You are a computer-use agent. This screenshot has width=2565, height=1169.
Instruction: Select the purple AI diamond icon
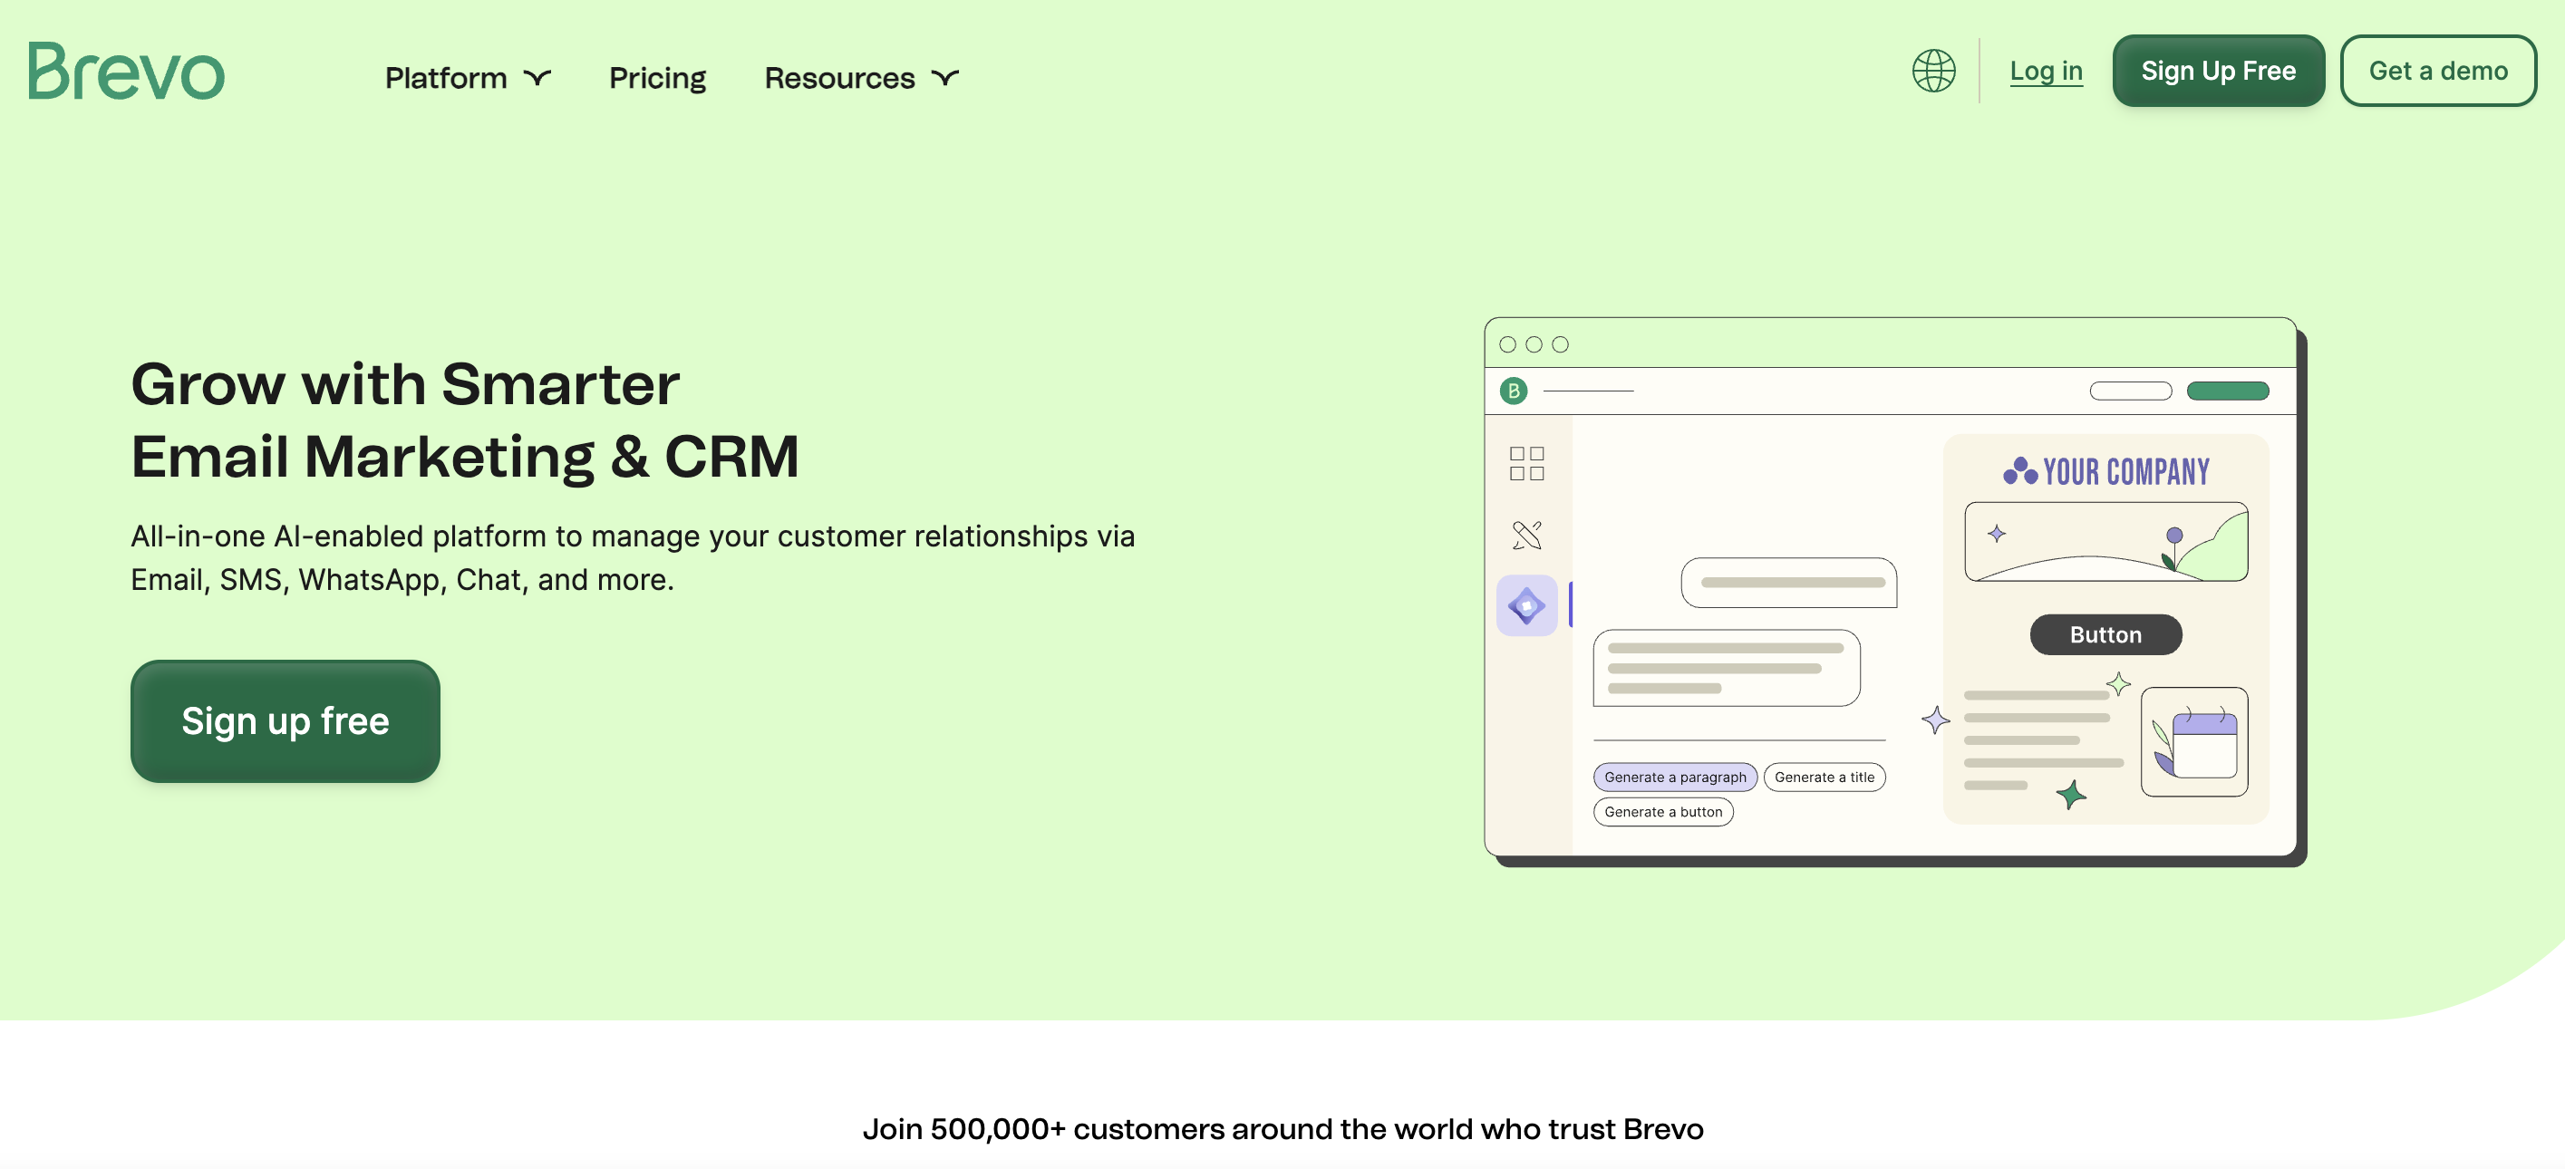tap(1525, 605)
